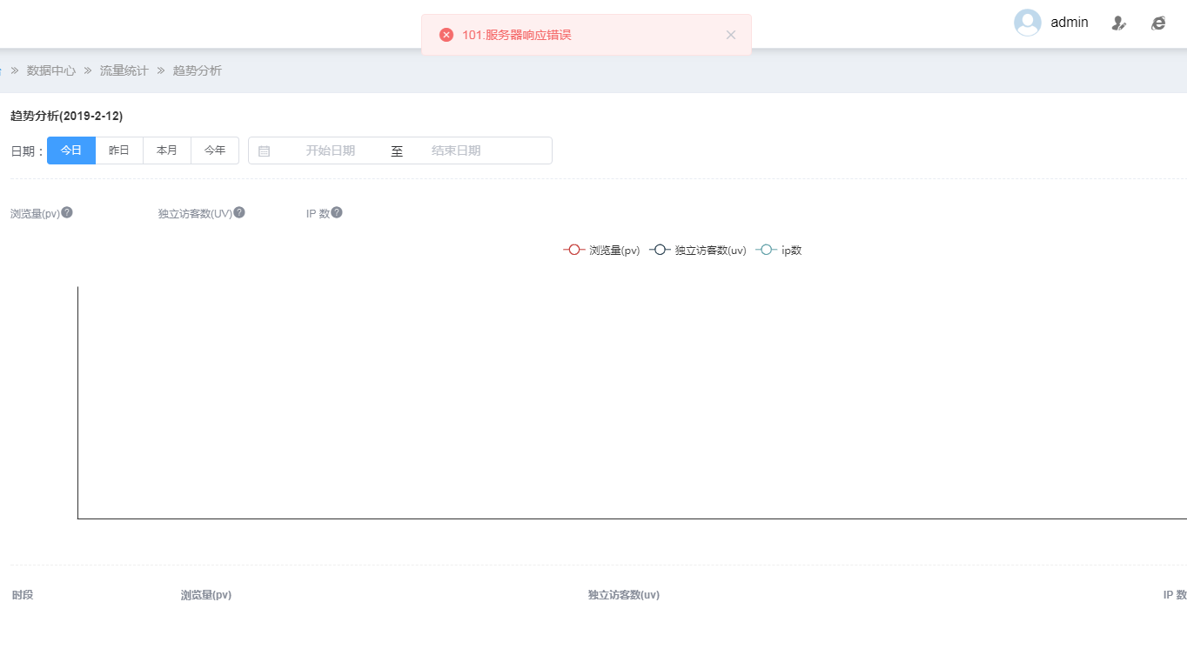Screen dimensions: 1187x669
Task: Show help for 浏览量(pv) metric
Action: click(67, 212)
